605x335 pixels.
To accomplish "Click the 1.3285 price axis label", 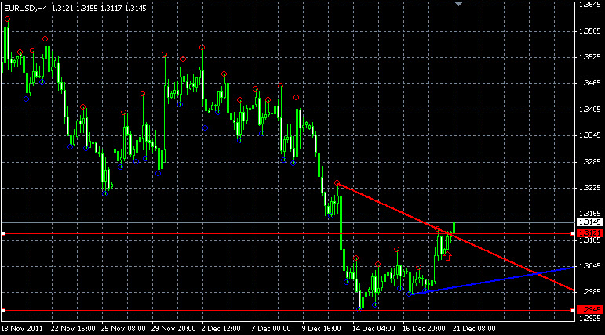I will coord(590,161).
